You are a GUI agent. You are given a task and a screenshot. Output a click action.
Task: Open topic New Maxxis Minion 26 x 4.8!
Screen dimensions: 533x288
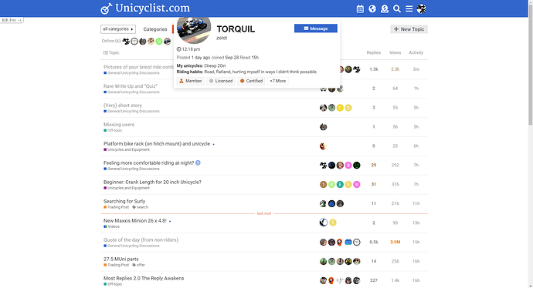click(x=134, y=220)
